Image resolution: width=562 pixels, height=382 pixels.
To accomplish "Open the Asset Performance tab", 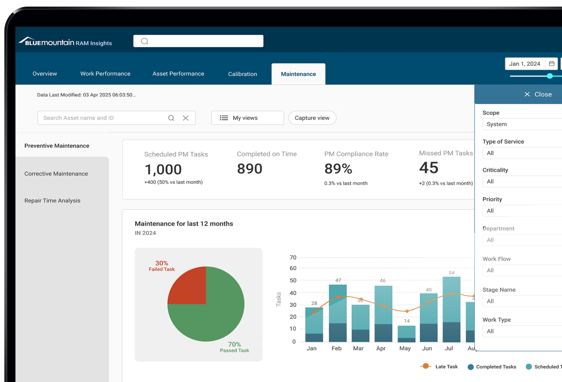I will tap(178, 74).
